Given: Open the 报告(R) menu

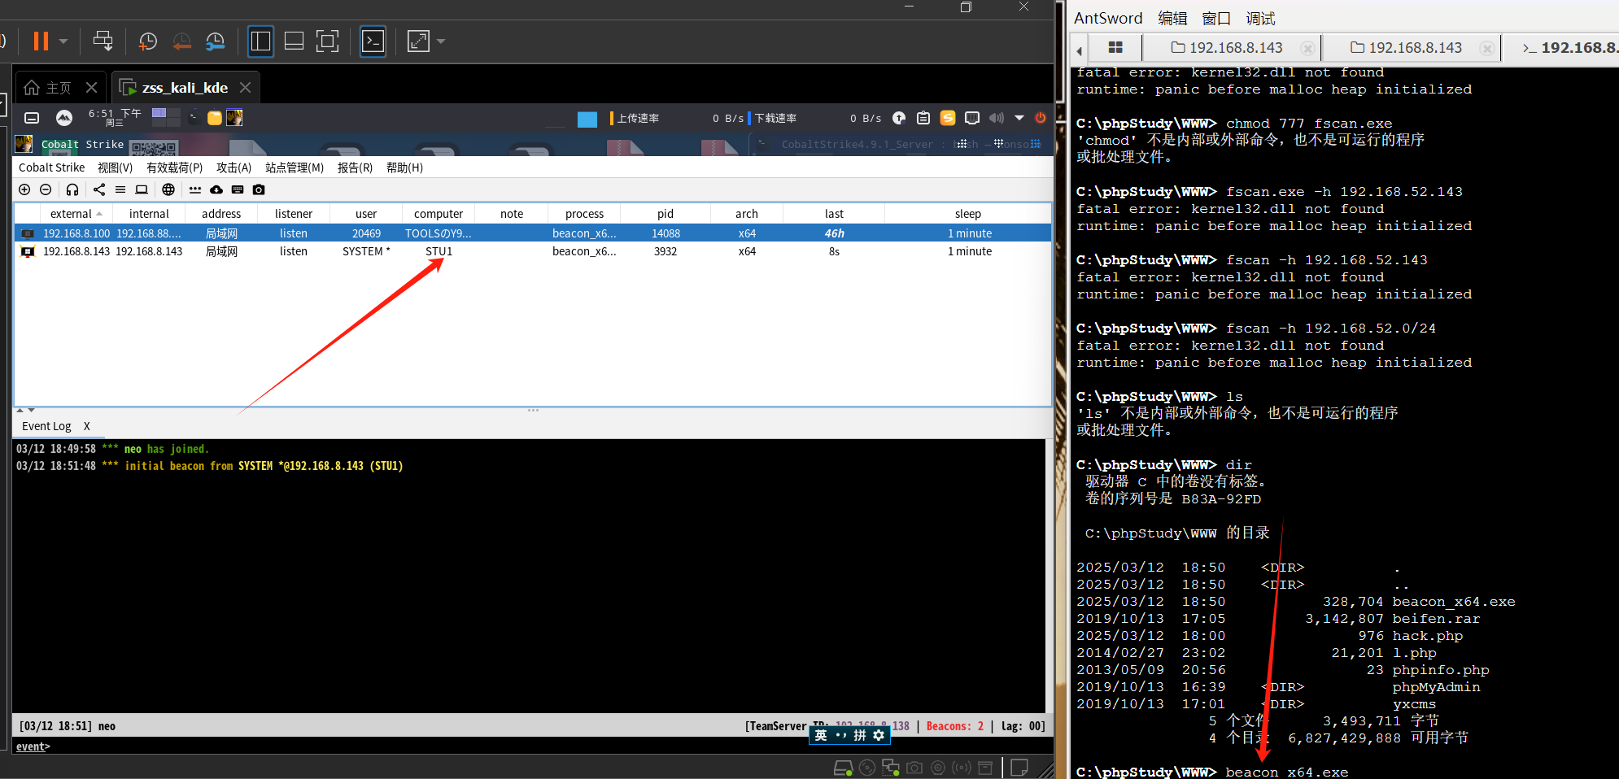Looking at the screenshot, I should (356, 168).
